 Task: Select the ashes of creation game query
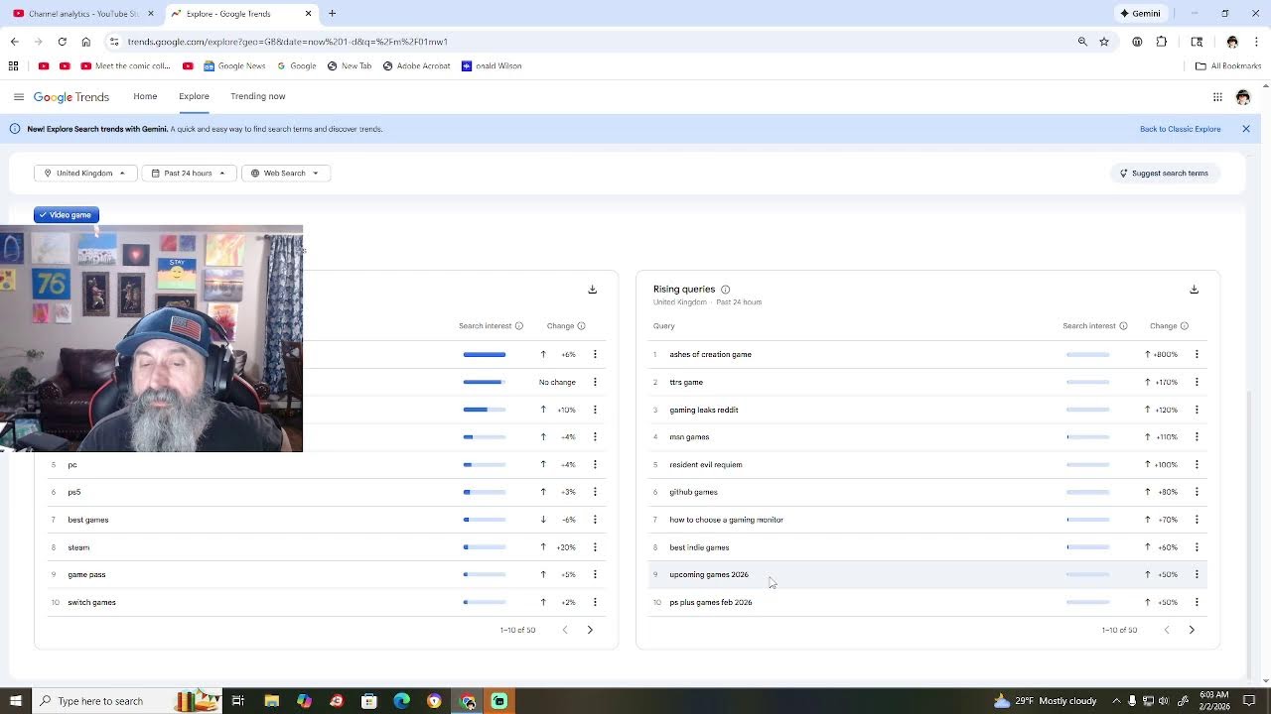[x=710, y=354]
